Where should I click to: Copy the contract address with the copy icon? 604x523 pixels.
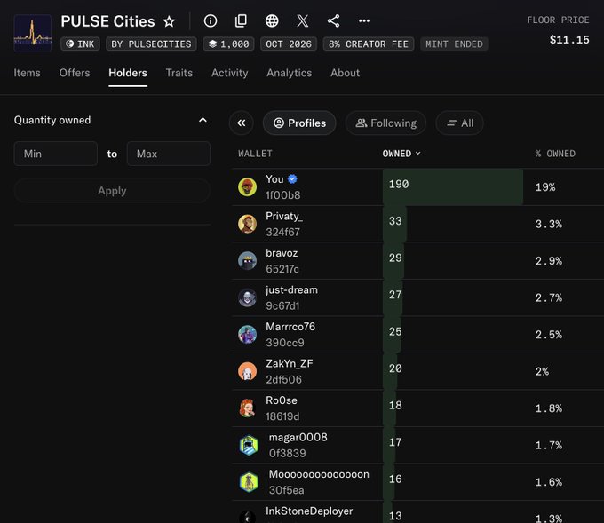click(241, 20)
